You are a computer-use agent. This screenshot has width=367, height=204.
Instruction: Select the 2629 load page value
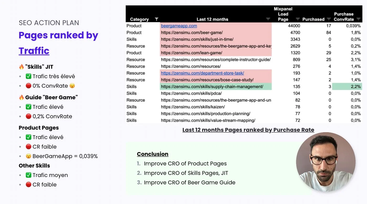point(295,46)
